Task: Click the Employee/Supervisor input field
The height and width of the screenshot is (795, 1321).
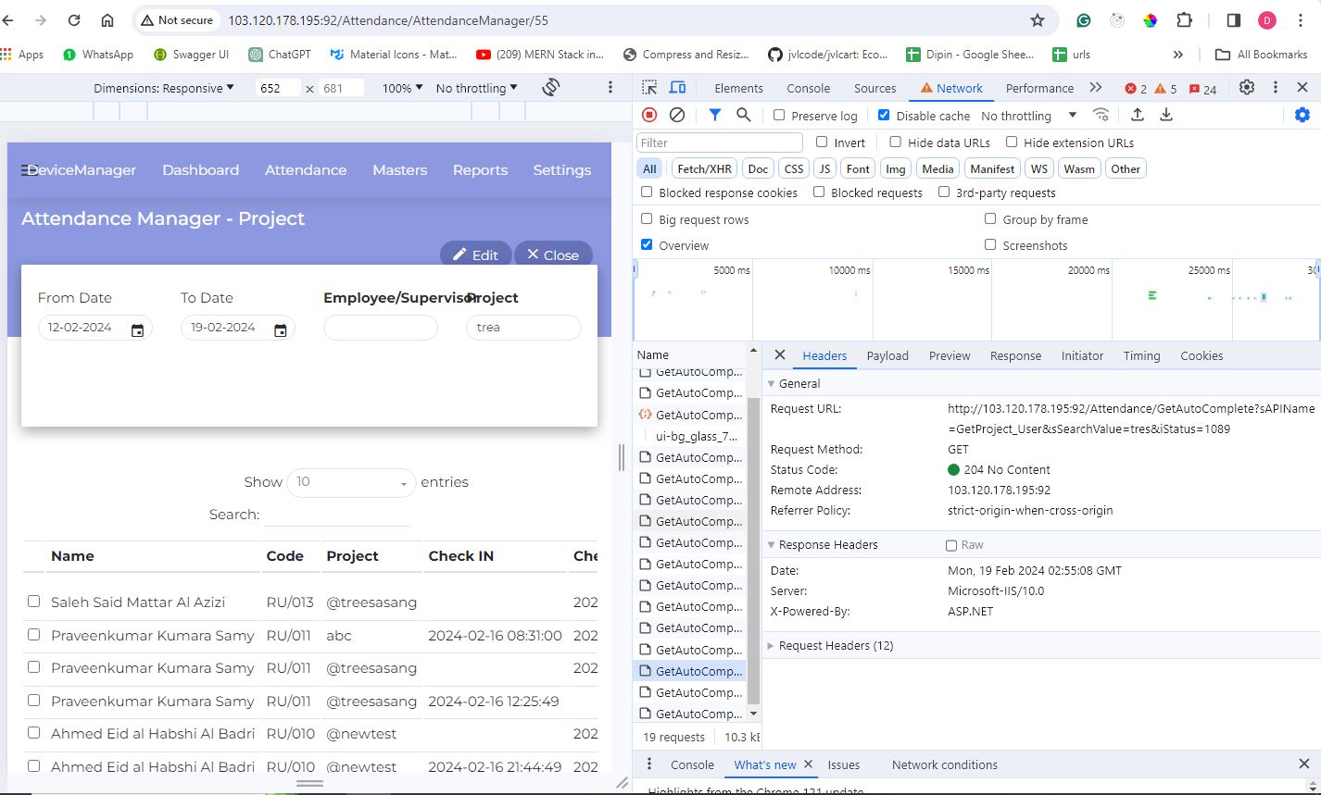Action: pos(380,328)
